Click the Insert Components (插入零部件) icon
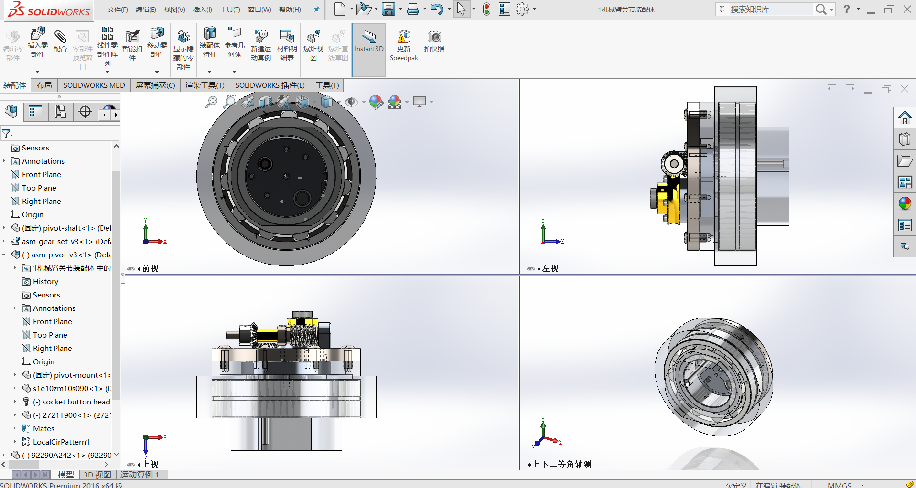This screenshot has width=916, height=488. (x=38, y=34)
